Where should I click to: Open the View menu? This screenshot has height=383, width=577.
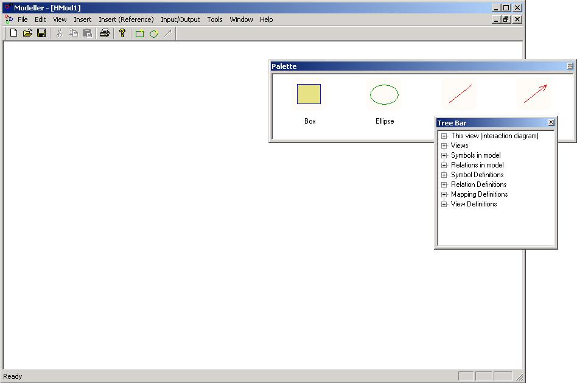pos(60,19)
